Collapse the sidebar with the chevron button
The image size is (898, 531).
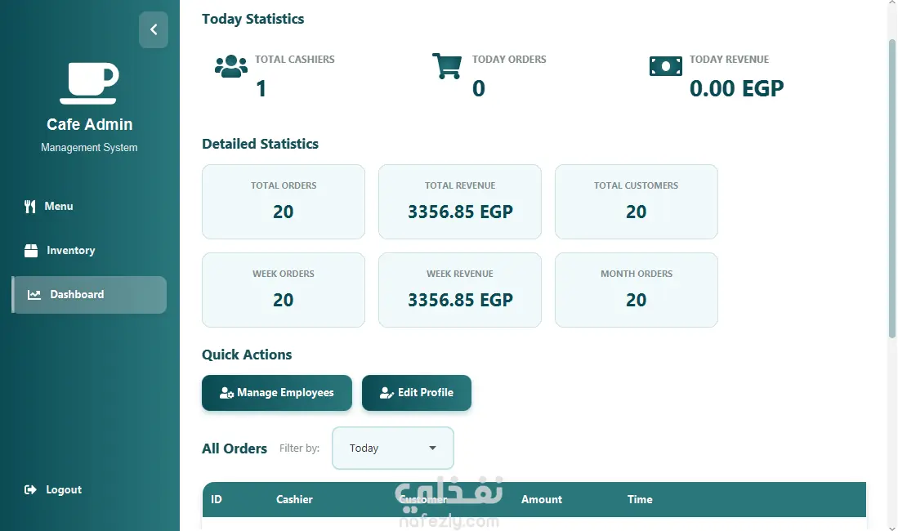coord(153,29)
